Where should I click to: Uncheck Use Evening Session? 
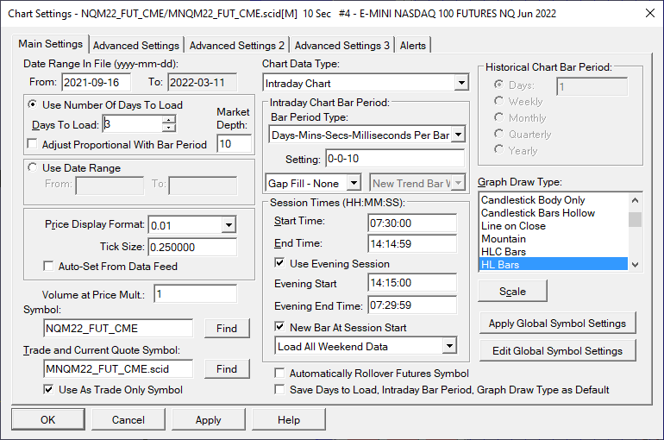279,263
